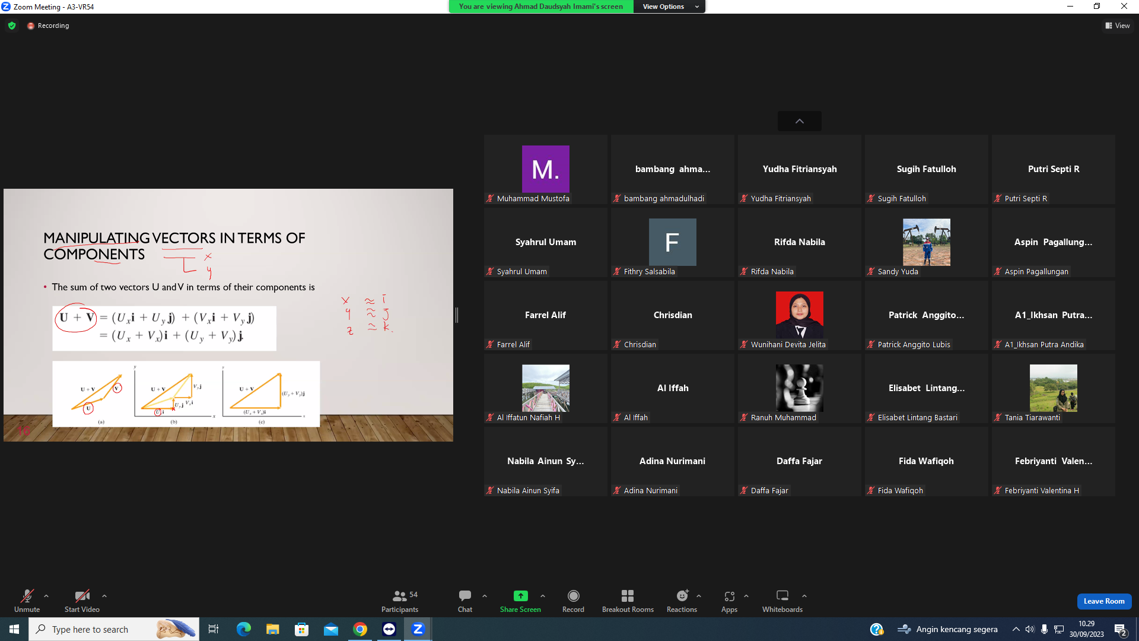Select Nabila Ainun Syifa's video tile

(x=546, y=462)
